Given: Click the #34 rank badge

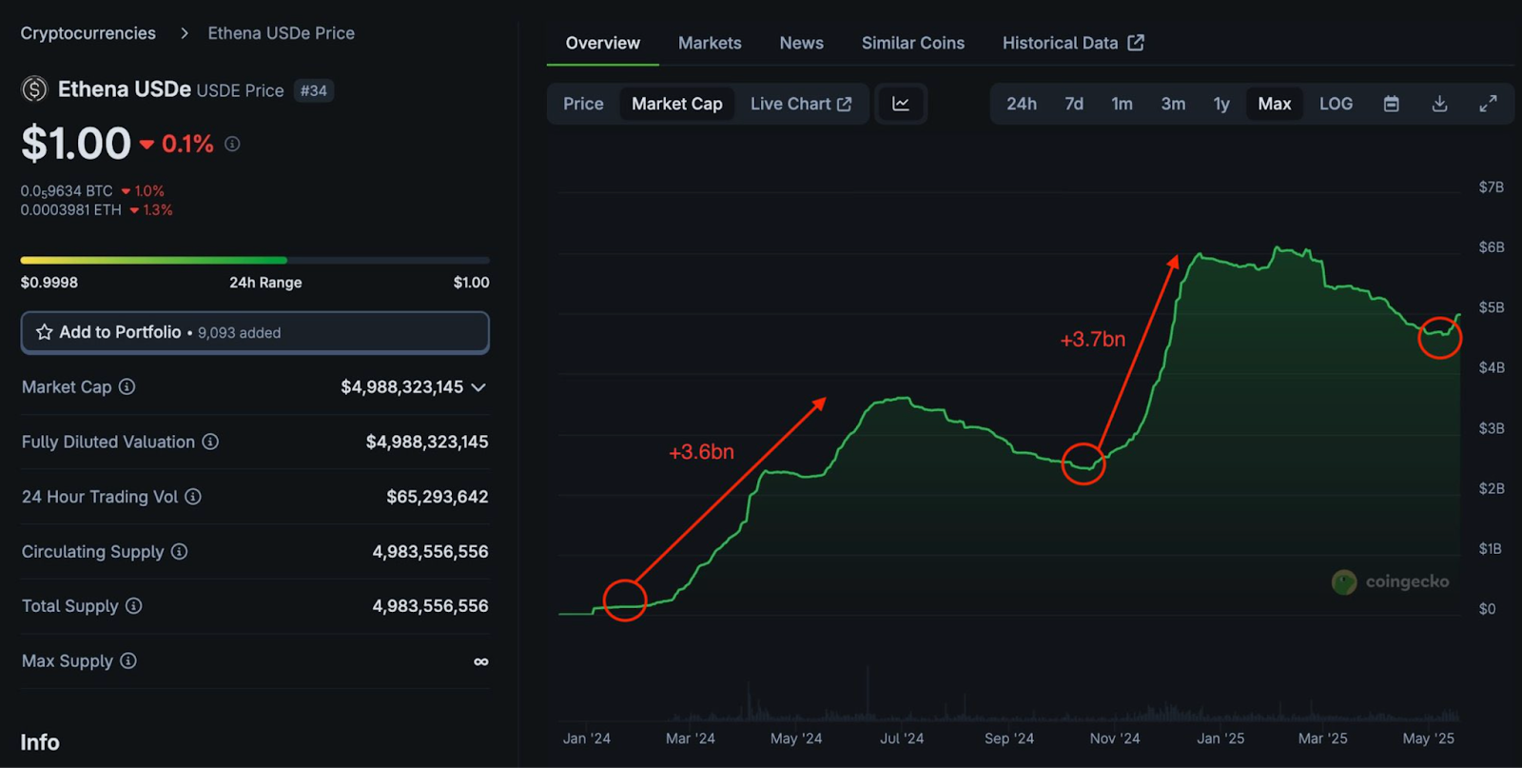Looking at the screenshot, I should point(313,90).
